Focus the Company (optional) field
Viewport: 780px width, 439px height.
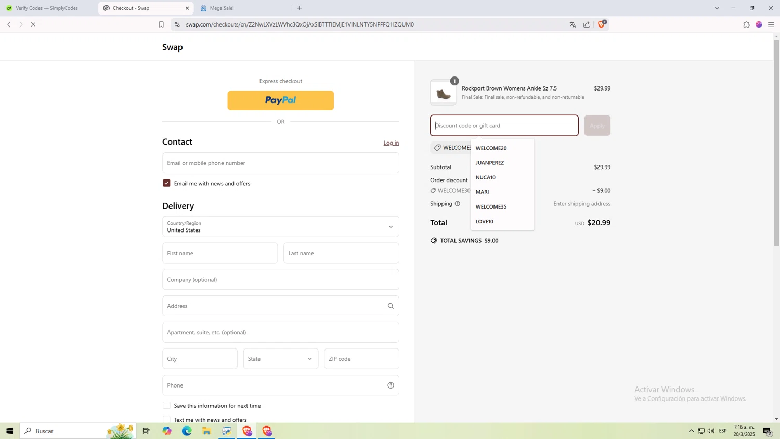coord(281,280)
